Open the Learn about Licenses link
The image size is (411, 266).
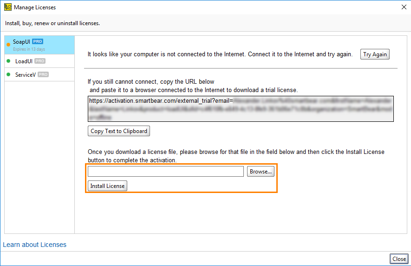(x=35, y=245)
